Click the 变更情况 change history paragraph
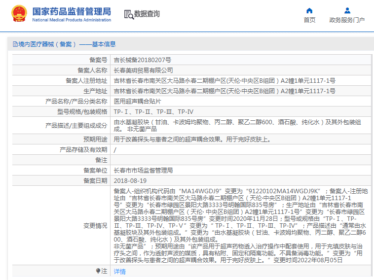Screen dimensions: 374x280 241,225
